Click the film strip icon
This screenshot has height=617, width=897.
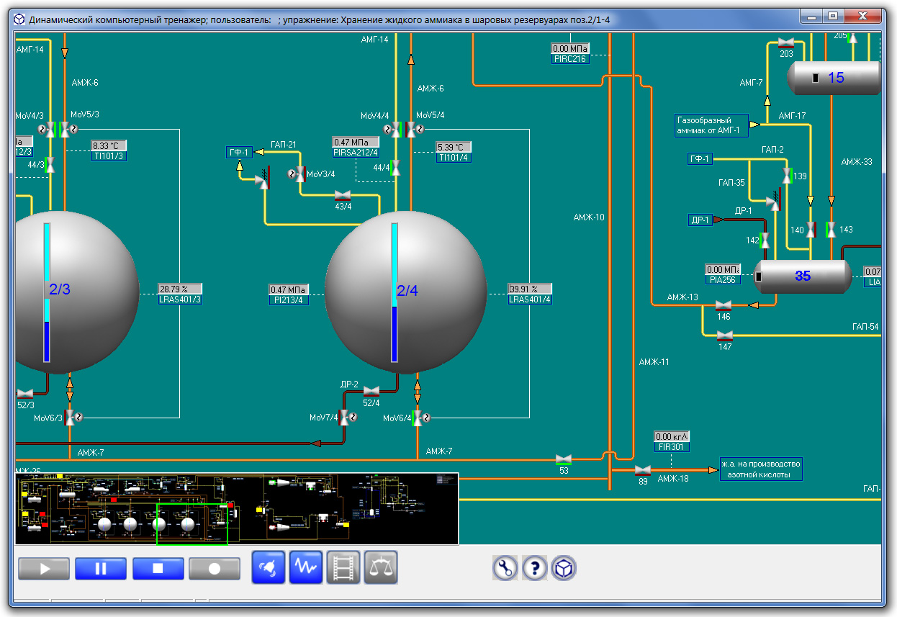(x=343, y=568)
